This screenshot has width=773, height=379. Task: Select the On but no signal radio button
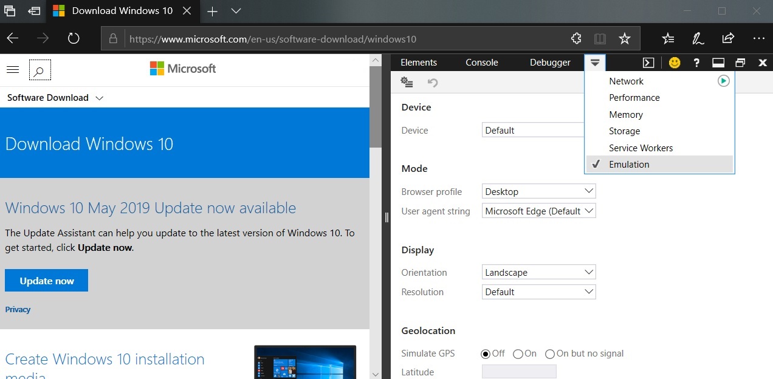point(550,353)
